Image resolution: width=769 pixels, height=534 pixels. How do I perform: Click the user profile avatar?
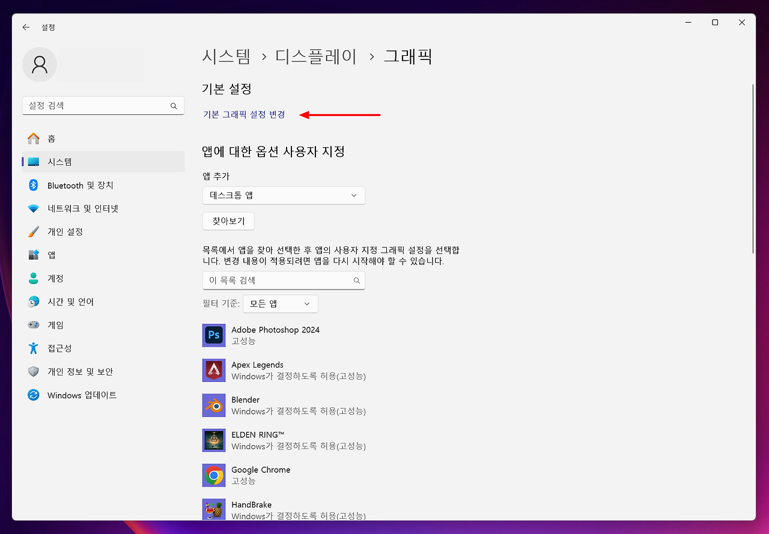tap(39, 64)
